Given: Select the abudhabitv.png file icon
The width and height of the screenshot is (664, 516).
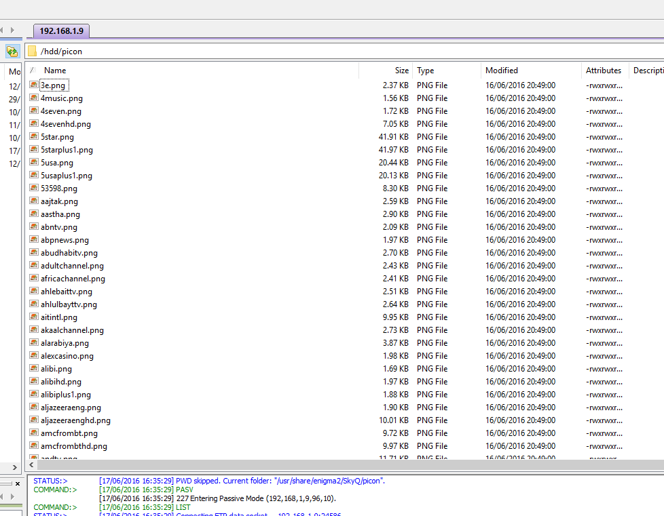Looking at the screenshot, I should coord(34,252).
